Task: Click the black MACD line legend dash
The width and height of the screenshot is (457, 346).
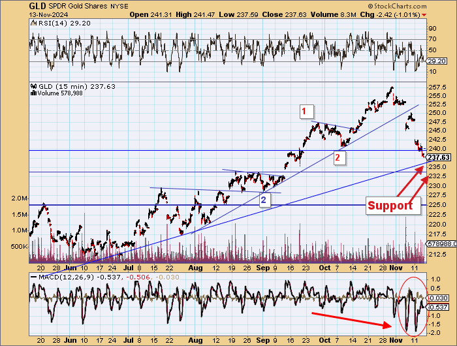Action: click(x=33, y=277)
